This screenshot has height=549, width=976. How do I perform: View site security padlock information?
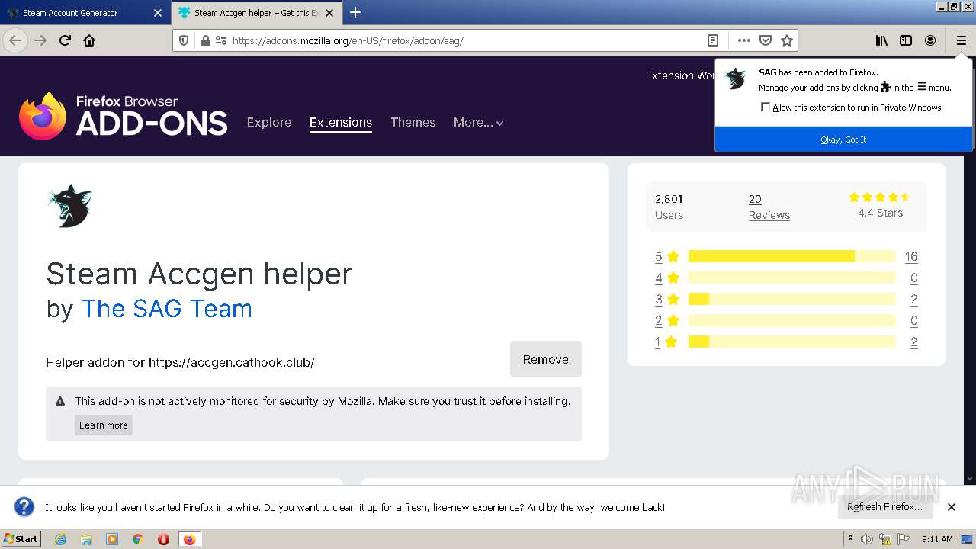tap(205, 40)
